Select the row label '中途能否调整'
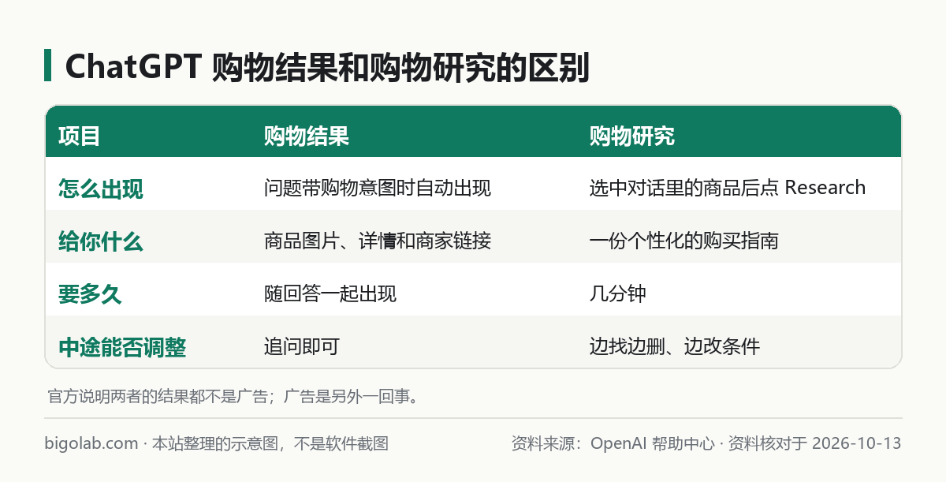946x482 pixels. (122, 347)
